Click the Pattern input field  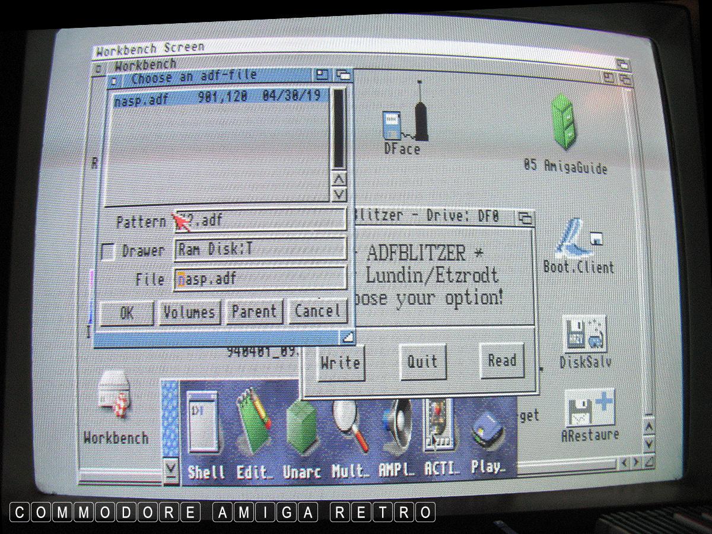click(x=261, y=221)
